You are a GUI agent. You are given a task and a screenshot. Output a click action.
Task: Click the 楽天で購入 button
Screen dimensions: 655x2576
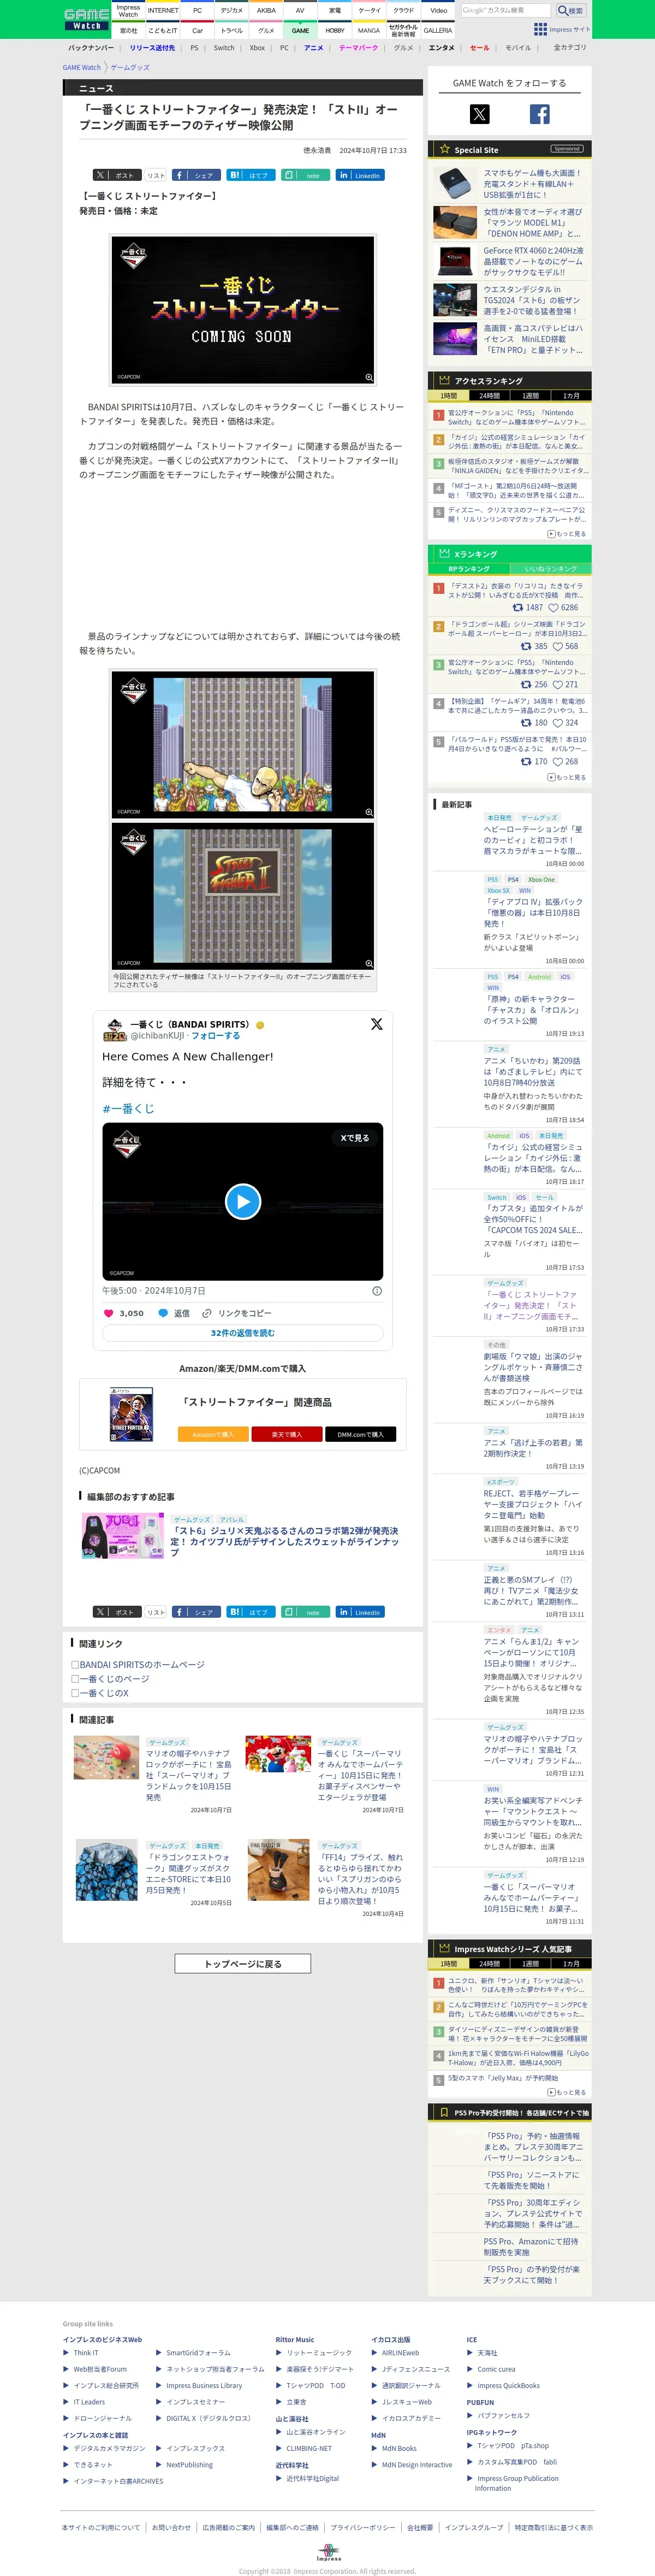(287, 1434)
